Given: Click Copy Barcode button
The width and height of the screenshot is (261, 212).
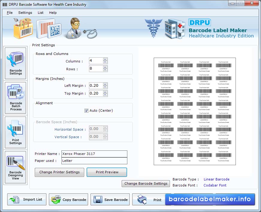Looking at the screenshot, I should click(x=68, y=199).
